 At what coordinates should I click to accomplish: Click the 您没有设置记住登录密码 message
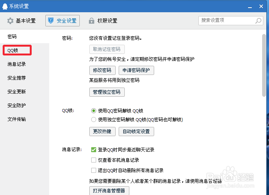coord(115,38)
